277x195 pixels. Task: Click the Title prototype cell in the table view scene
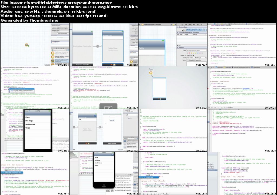click(x=87, y=120)
